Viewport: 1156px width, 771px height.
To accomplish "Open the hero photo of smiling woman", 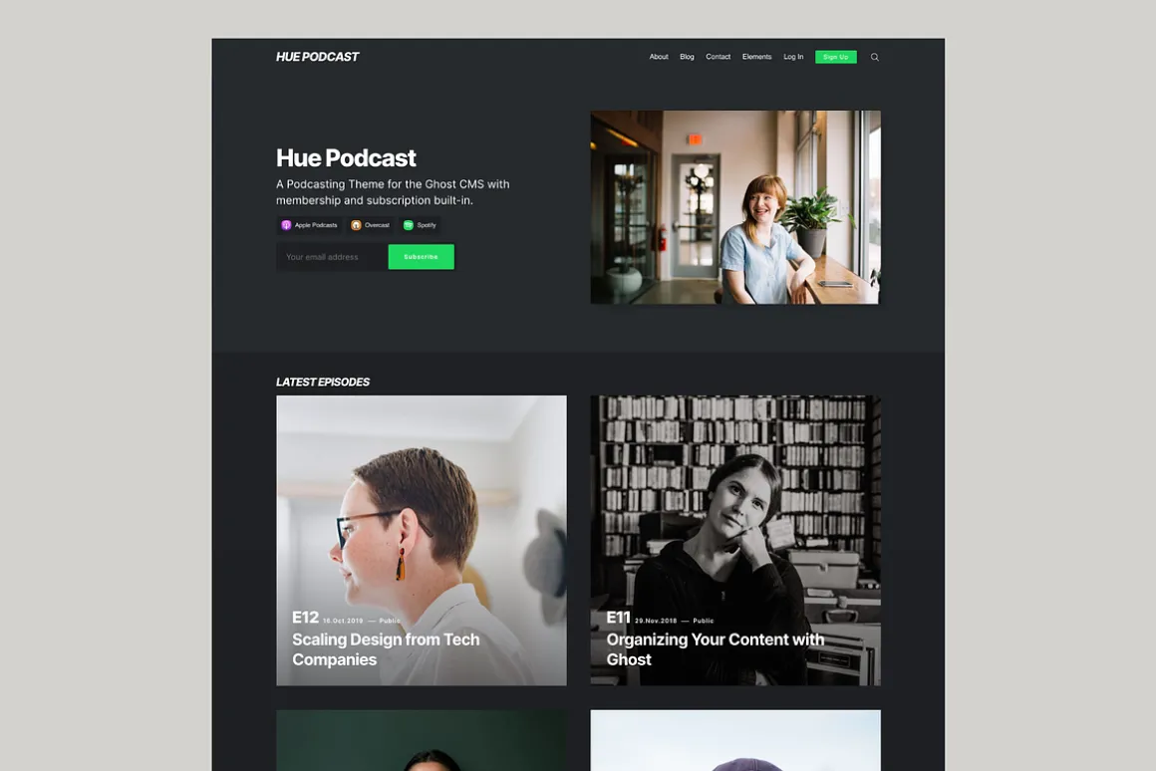I will pos(735,207).
